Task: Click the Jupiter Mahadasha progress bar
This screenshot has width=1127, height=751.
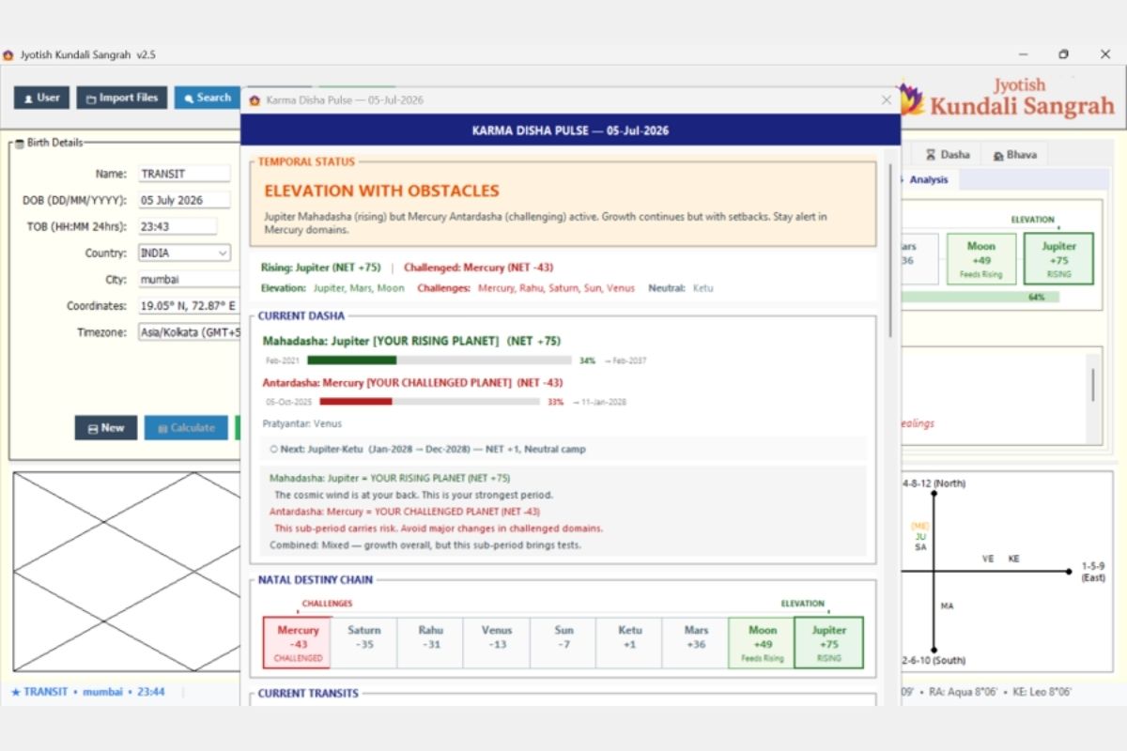Action: coord(440,360)
